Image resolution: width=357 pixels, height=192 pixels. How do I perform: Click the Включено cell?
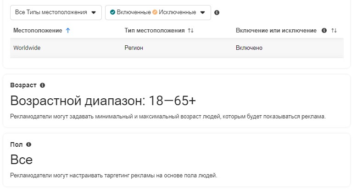[x=249, y=48]
